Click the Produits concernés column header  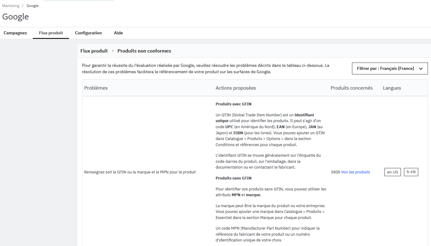tap(352, 88)
